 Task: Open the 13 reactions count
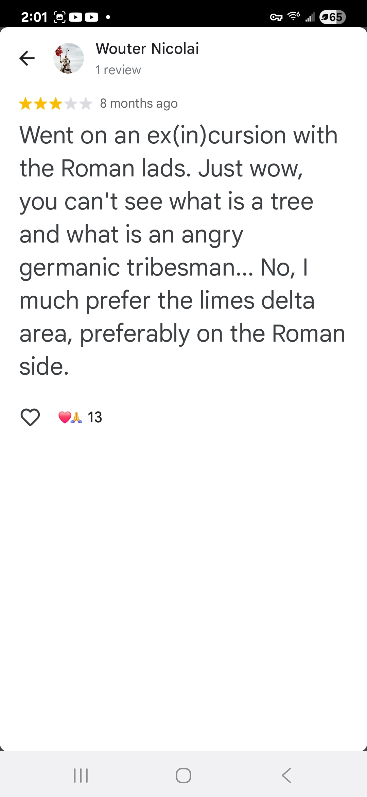point(95,417)
